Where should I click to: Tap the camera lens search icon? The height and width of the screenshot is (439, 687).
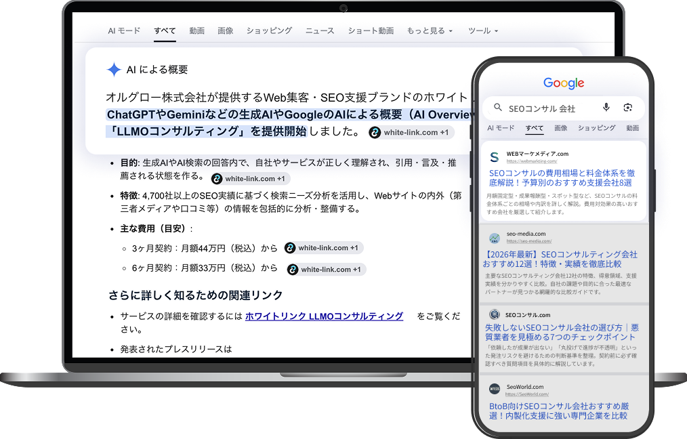(627, 107)
